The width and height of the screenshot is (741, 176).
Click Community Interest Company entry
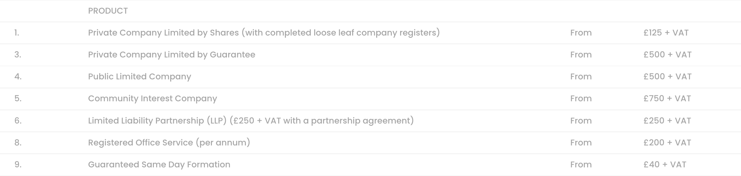tap(153, 99)
